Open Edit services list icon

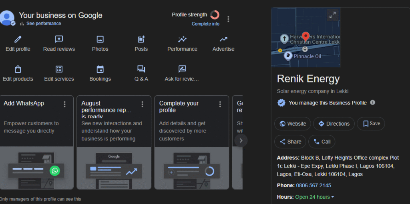(59, 69)
